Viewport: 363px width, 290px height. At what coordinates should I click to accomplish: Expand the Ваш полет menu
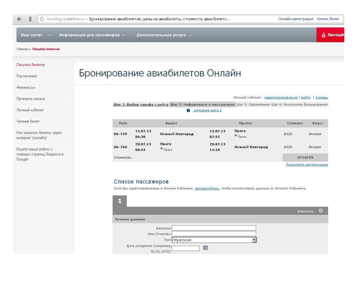tap(35, 35)
